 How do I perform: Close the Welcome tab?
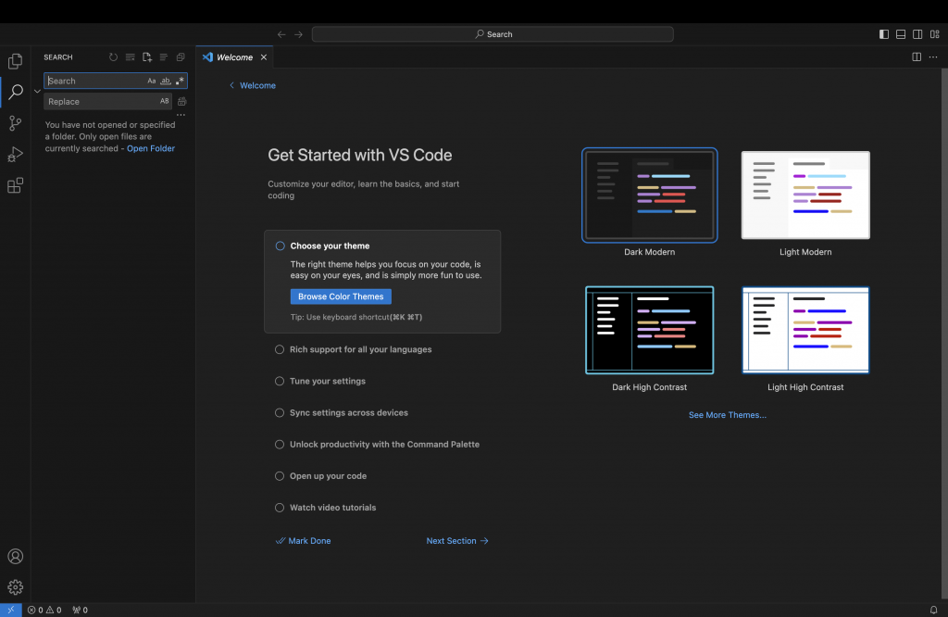[x=264, y=57]
